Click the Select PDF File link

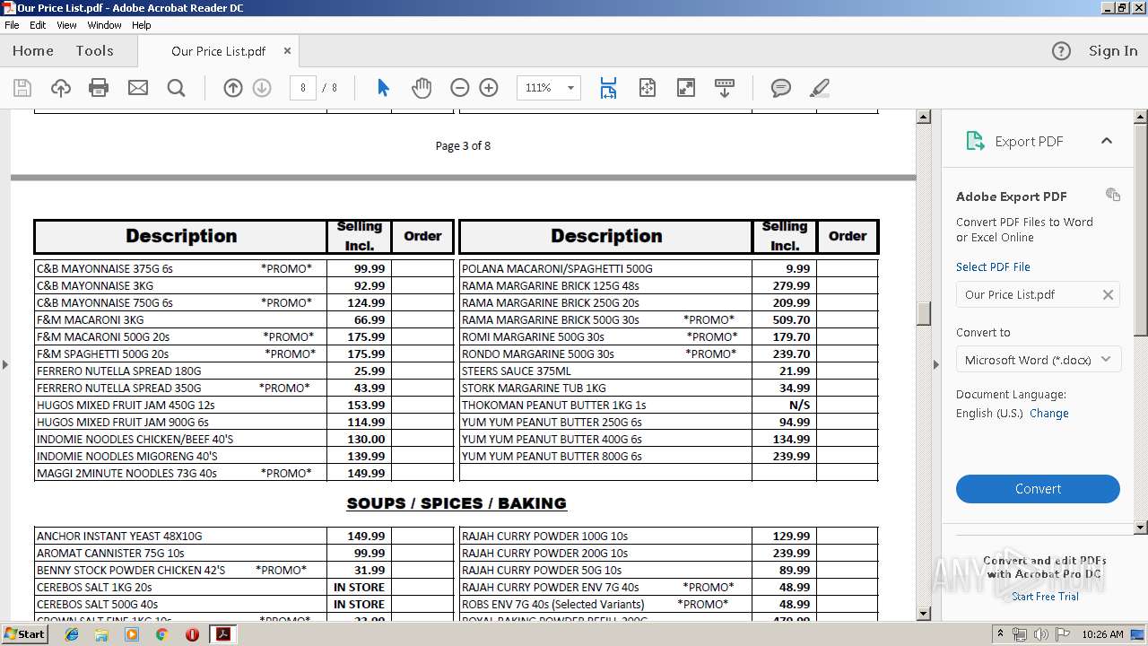(993, 267)
